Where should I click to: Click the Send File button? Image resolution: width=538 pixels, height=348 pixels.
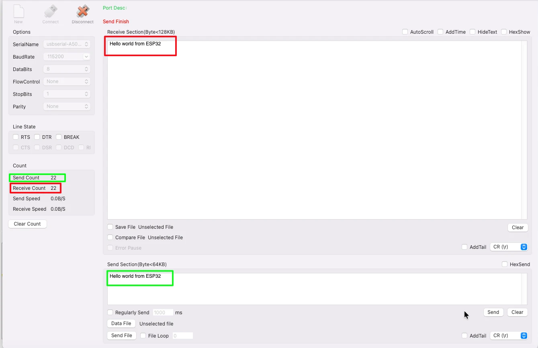coord(121,336)
